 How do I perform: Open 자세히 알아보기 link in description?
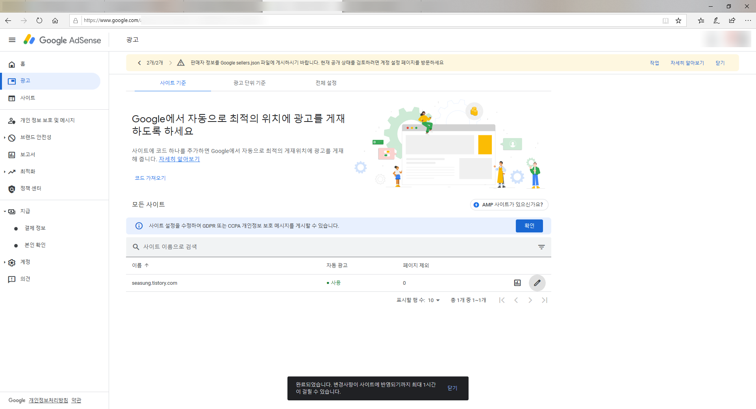(179, 159)
